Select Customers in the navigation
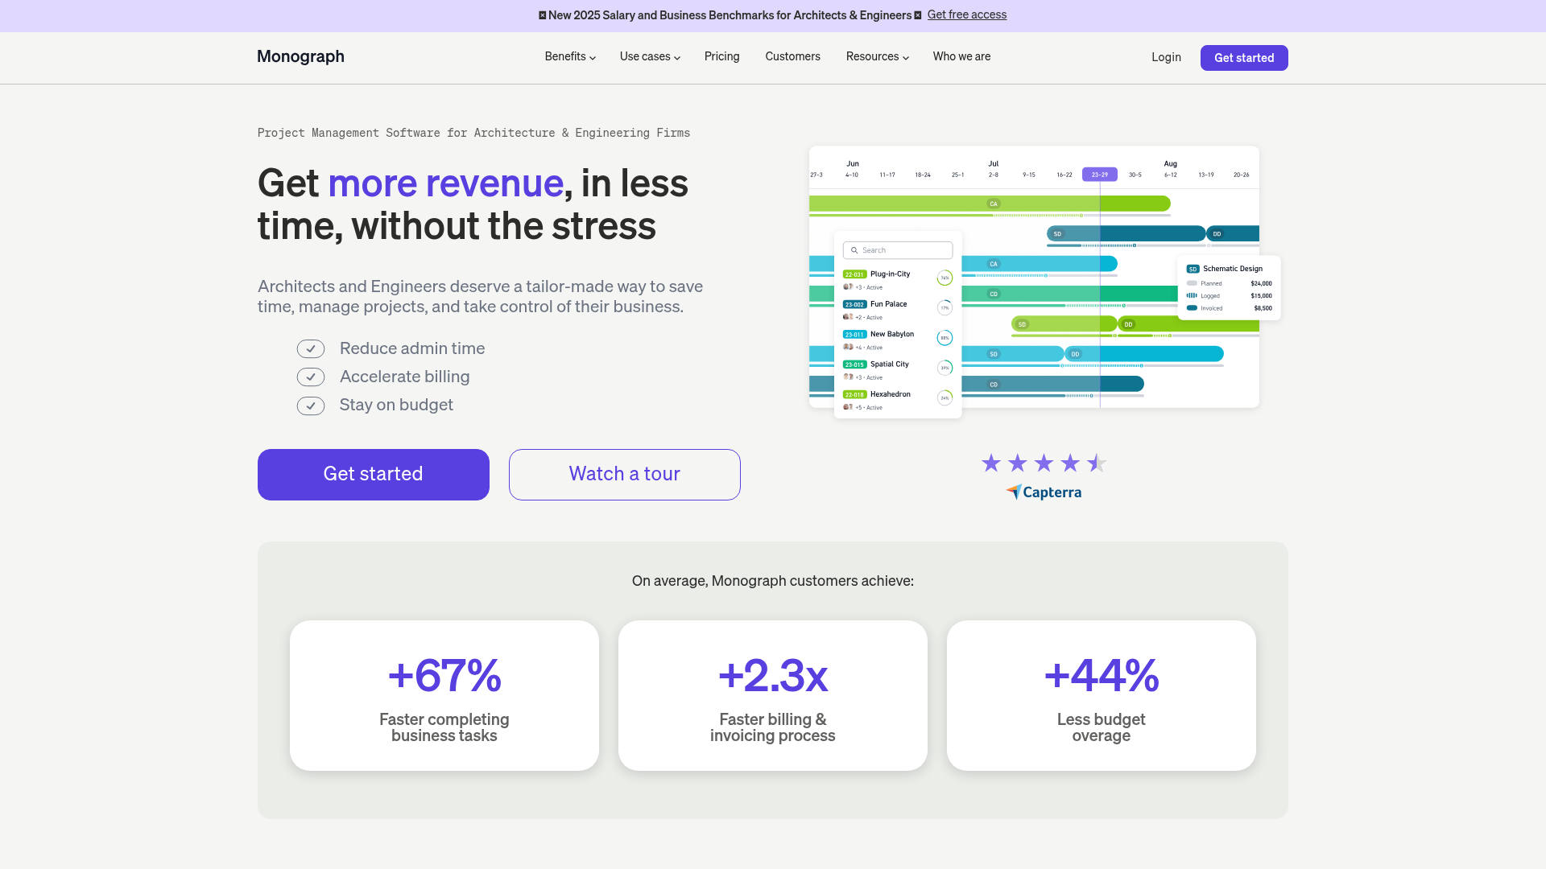Viewport: 1546px width, 869px height. click(792, 56)
